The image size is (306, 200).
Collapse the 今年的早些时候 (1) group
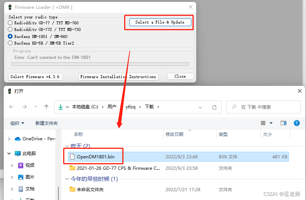67,179
